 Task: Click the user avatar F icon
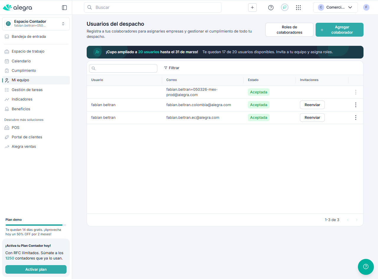coord(366,7)
